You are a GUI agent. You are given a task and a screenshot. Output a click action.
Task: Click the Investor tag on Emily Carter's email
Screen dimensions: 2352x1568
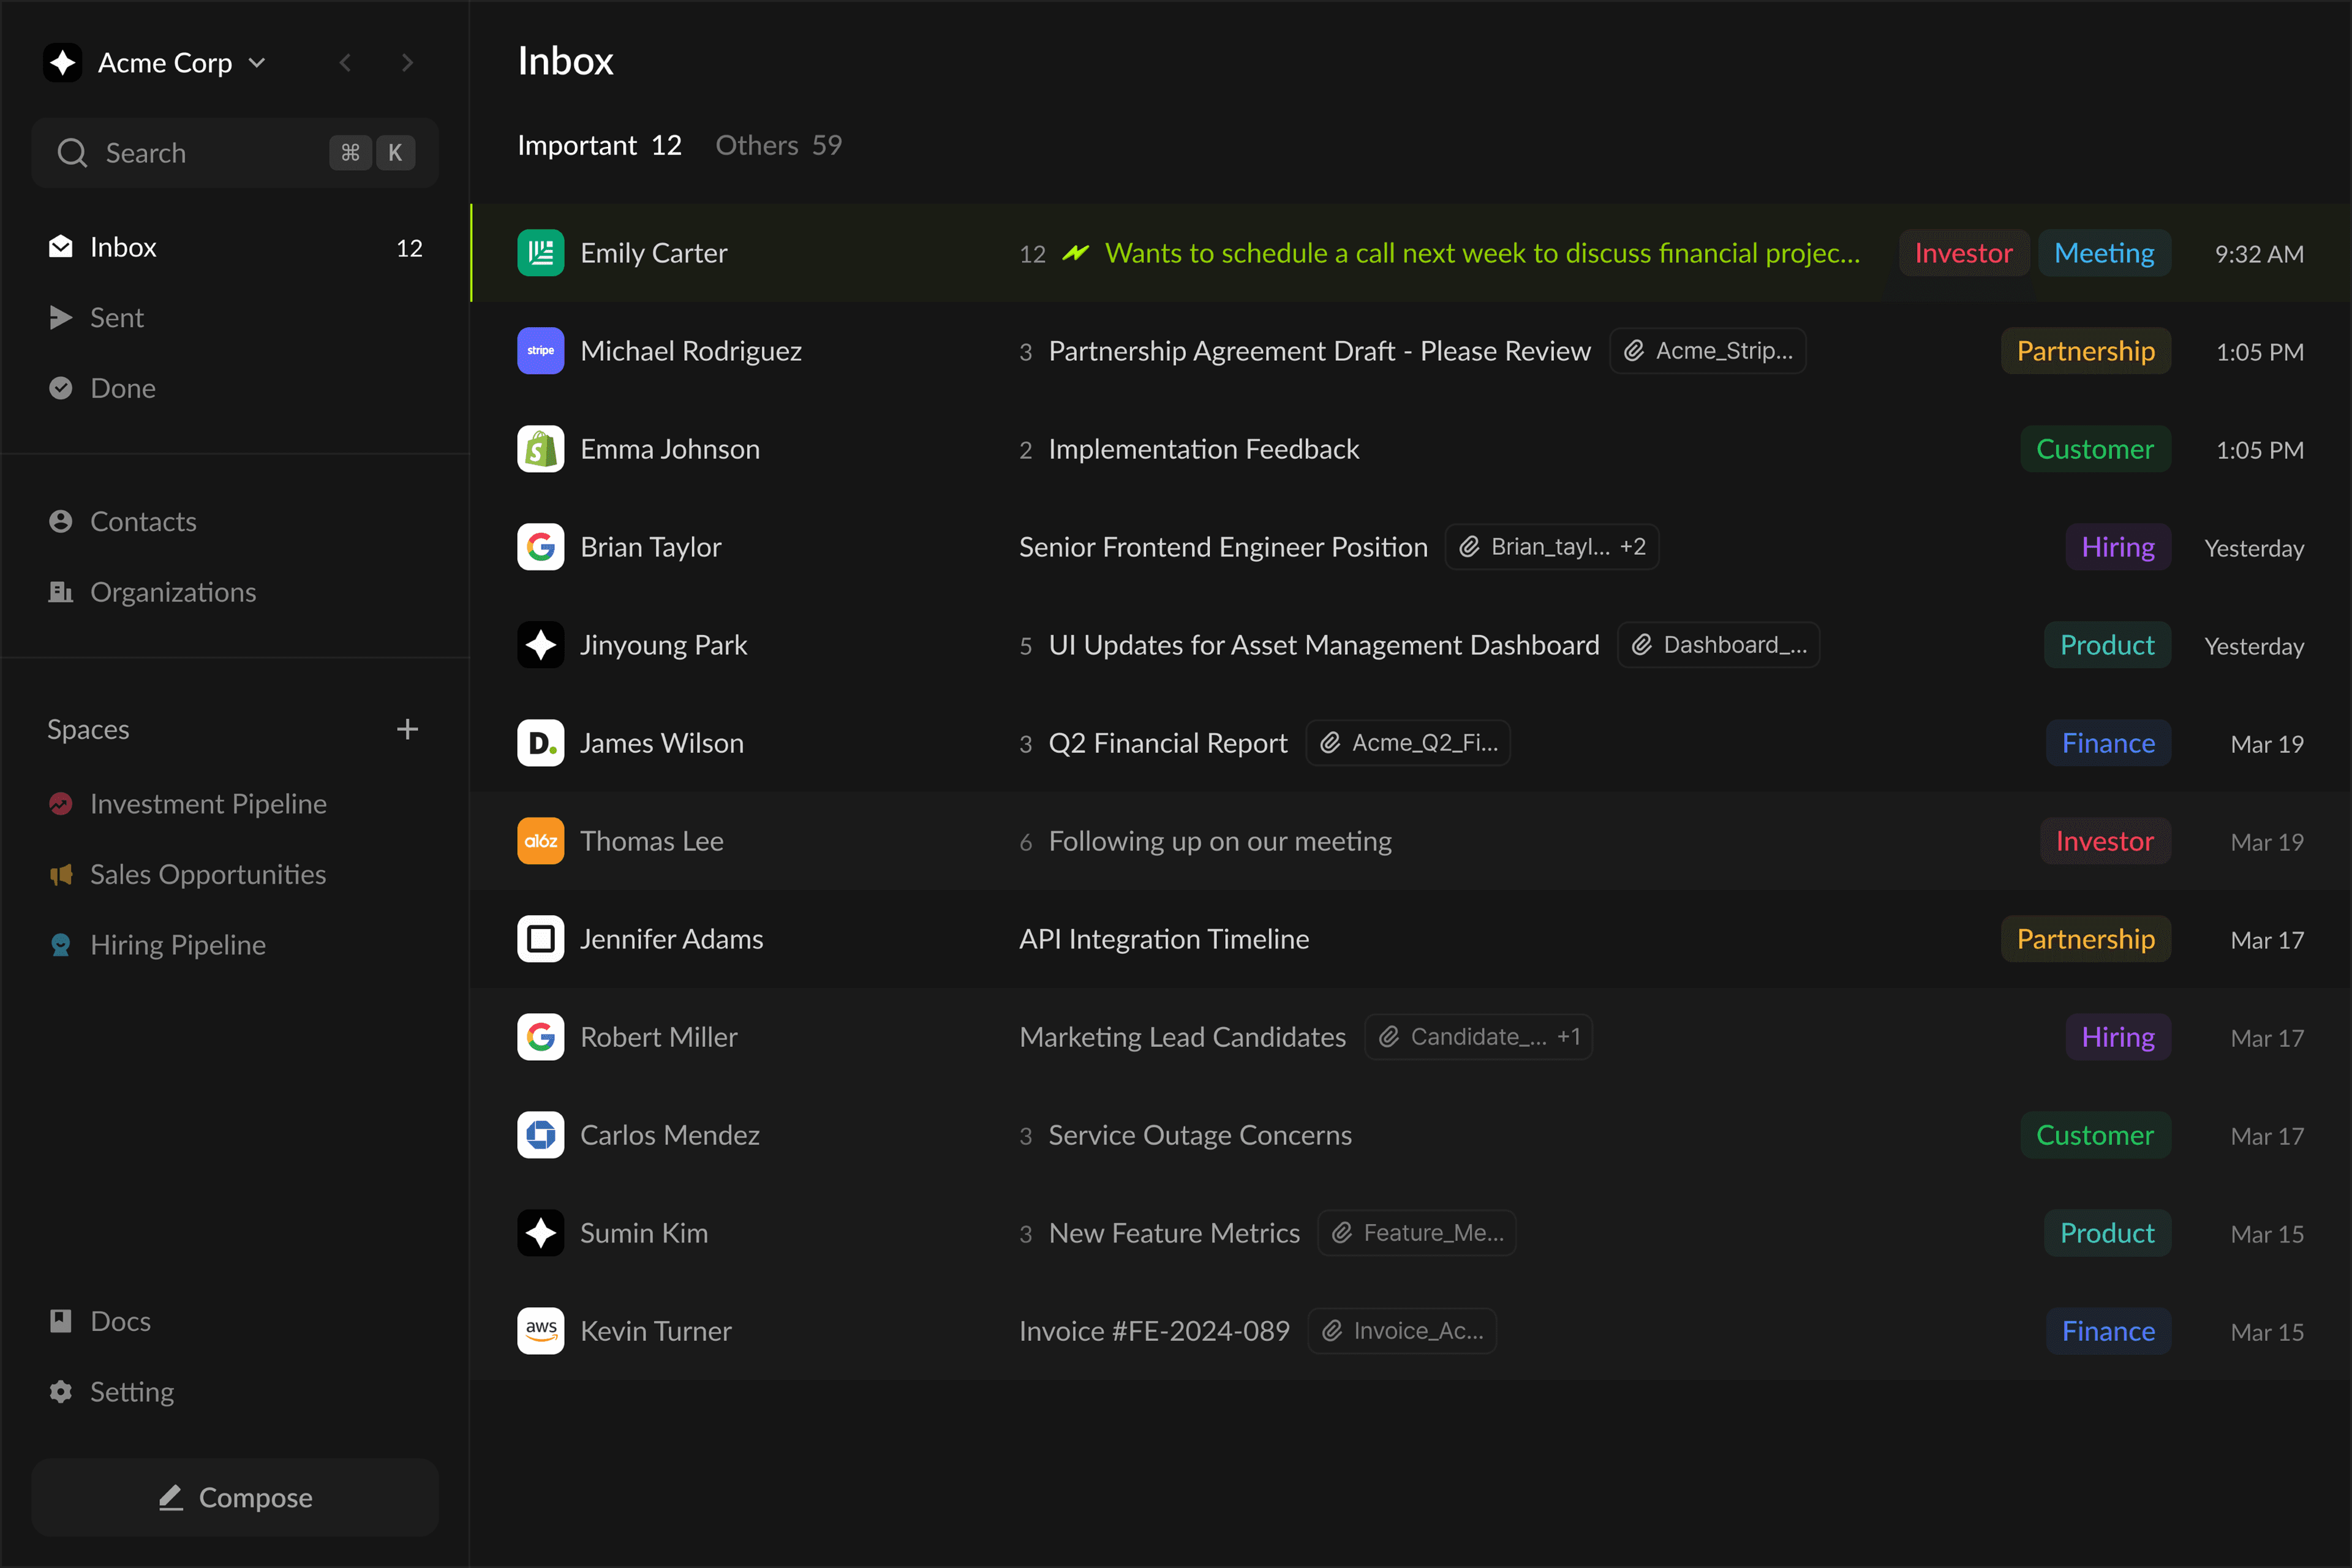click(1964, 253)
